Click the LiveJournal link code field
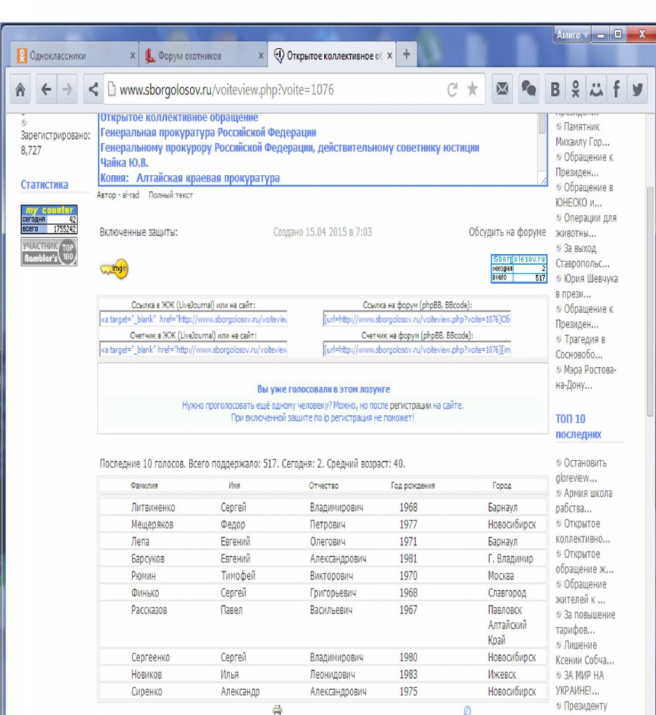The image size is (656, 715). 194,320
